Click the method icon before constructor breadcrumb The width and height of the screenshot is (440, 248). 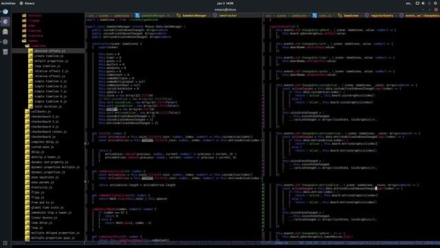tap(215, 15)
